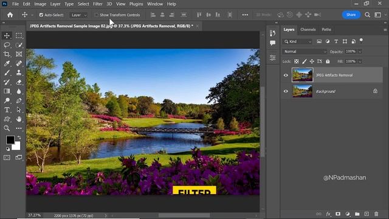Hide the JPEG Artifacts Removal layer
This screenshot has height=219, width=389.
point(286,75)
